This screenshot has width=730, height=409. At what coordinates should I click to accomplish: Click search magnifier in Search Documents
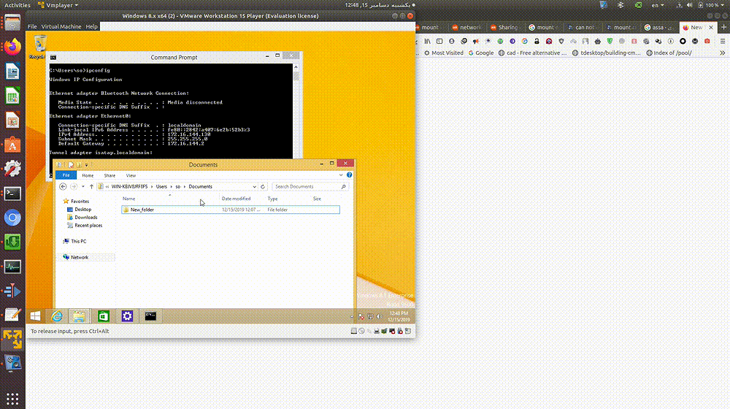[343, 186]
